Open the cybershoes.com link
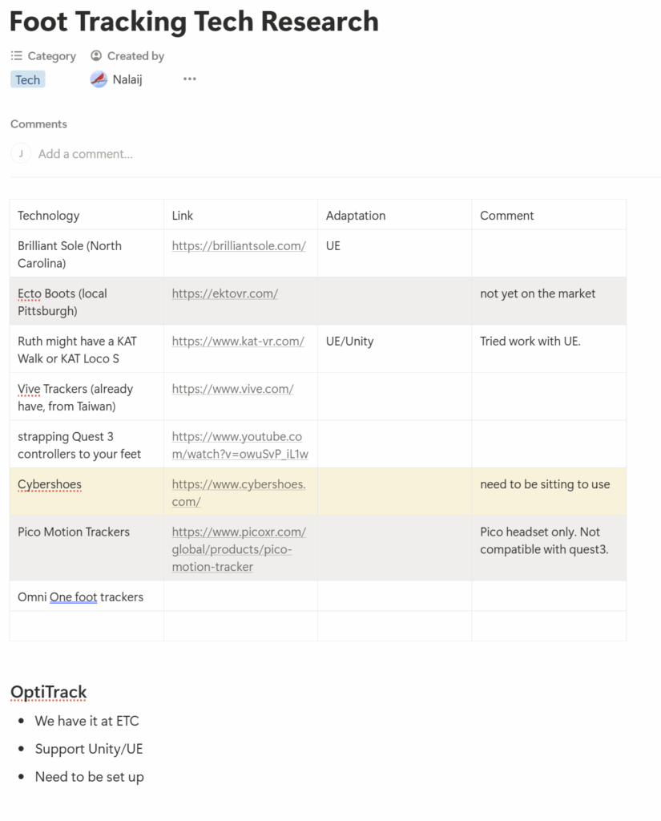Viewport: 661px width, 821px height. pos(239,493)
